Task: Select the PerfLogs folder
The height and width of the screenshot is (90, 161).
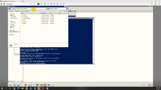Action: (x=25, y=15)
